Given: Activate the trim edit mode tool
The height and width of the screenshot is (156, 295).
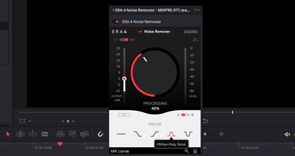Looking at the screenshot, I should [x=20, y=134].
